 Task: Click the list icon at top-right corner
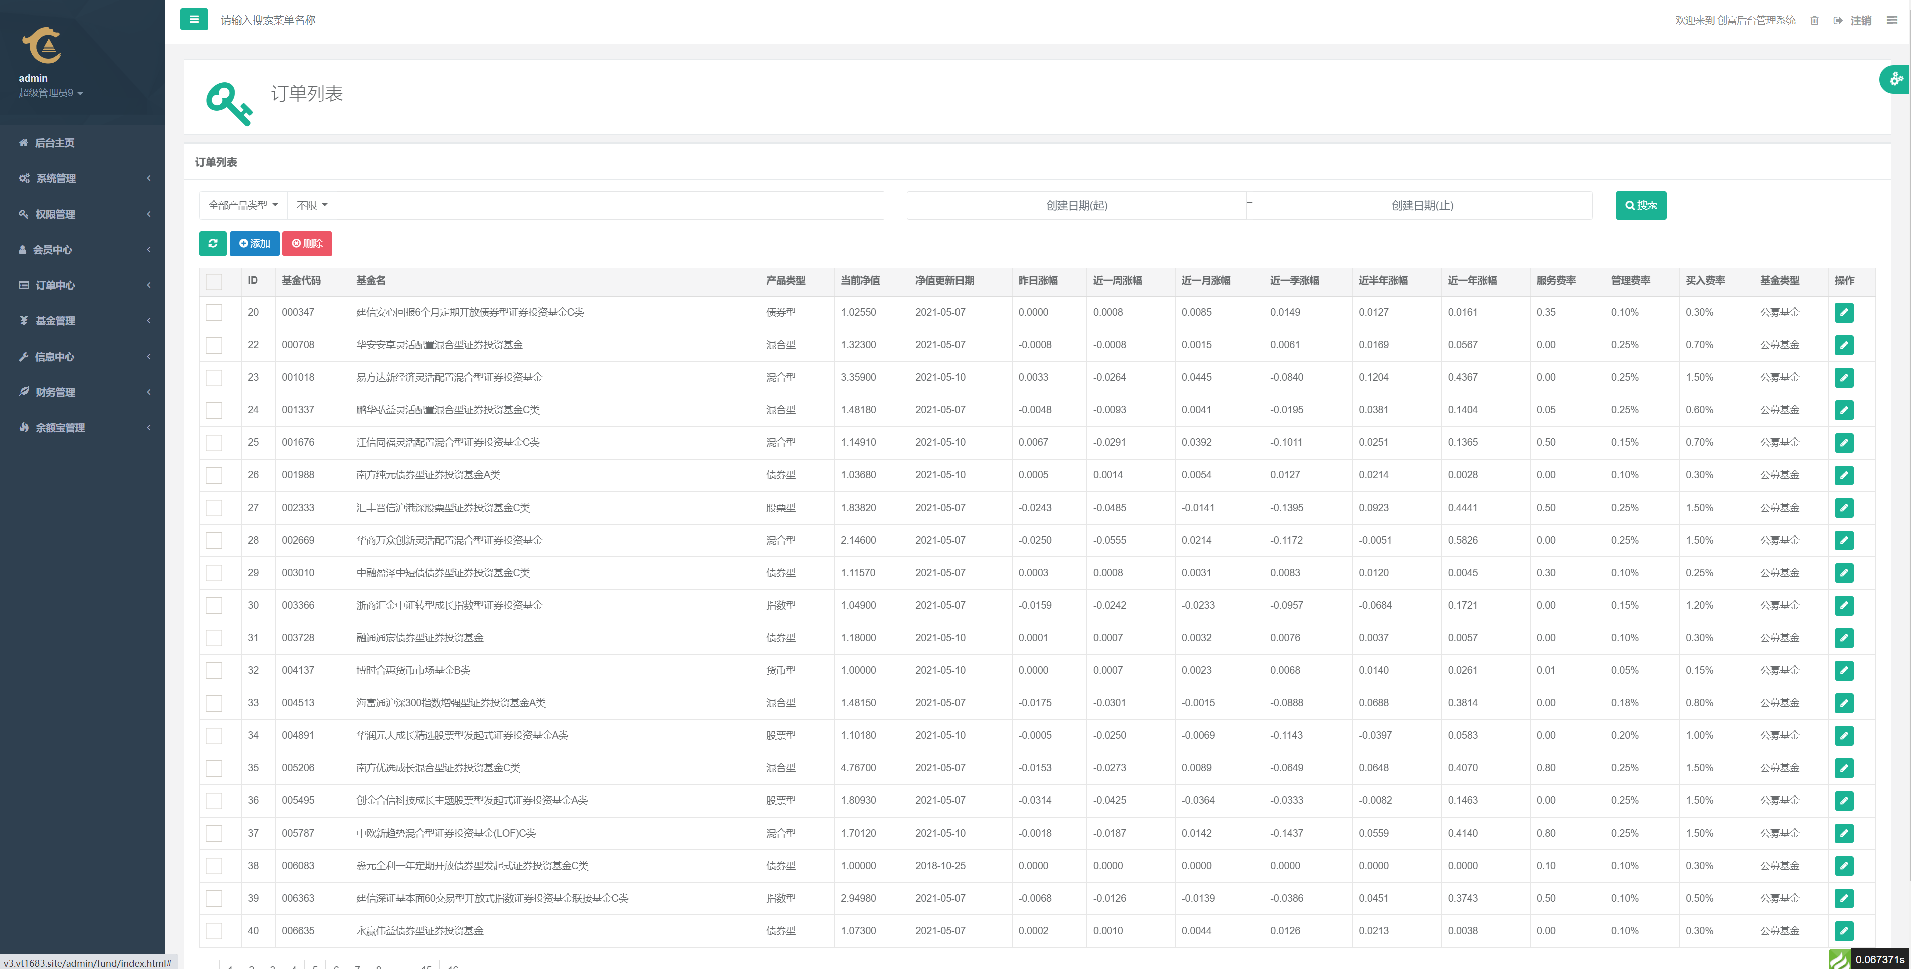point(1891,20)
